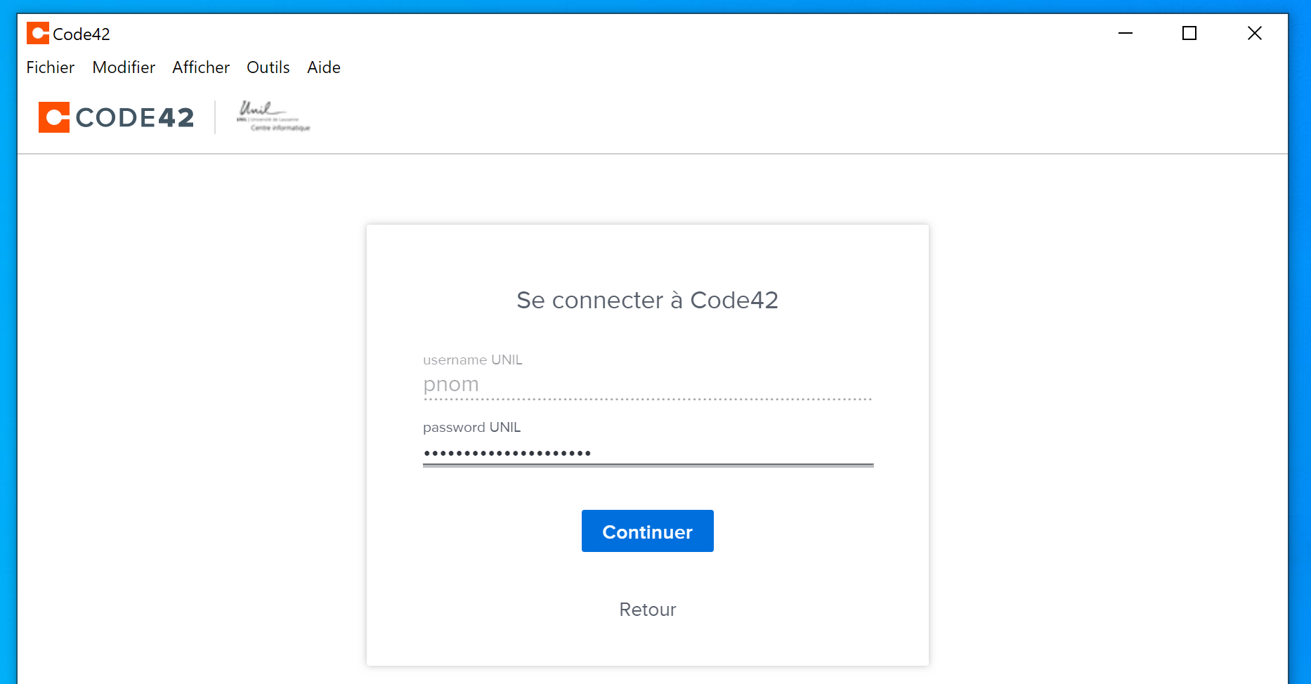This screenshot has width=1311, height=684.
Task: Click the Code42 icon in the title bar
Action: pos(38,33)
